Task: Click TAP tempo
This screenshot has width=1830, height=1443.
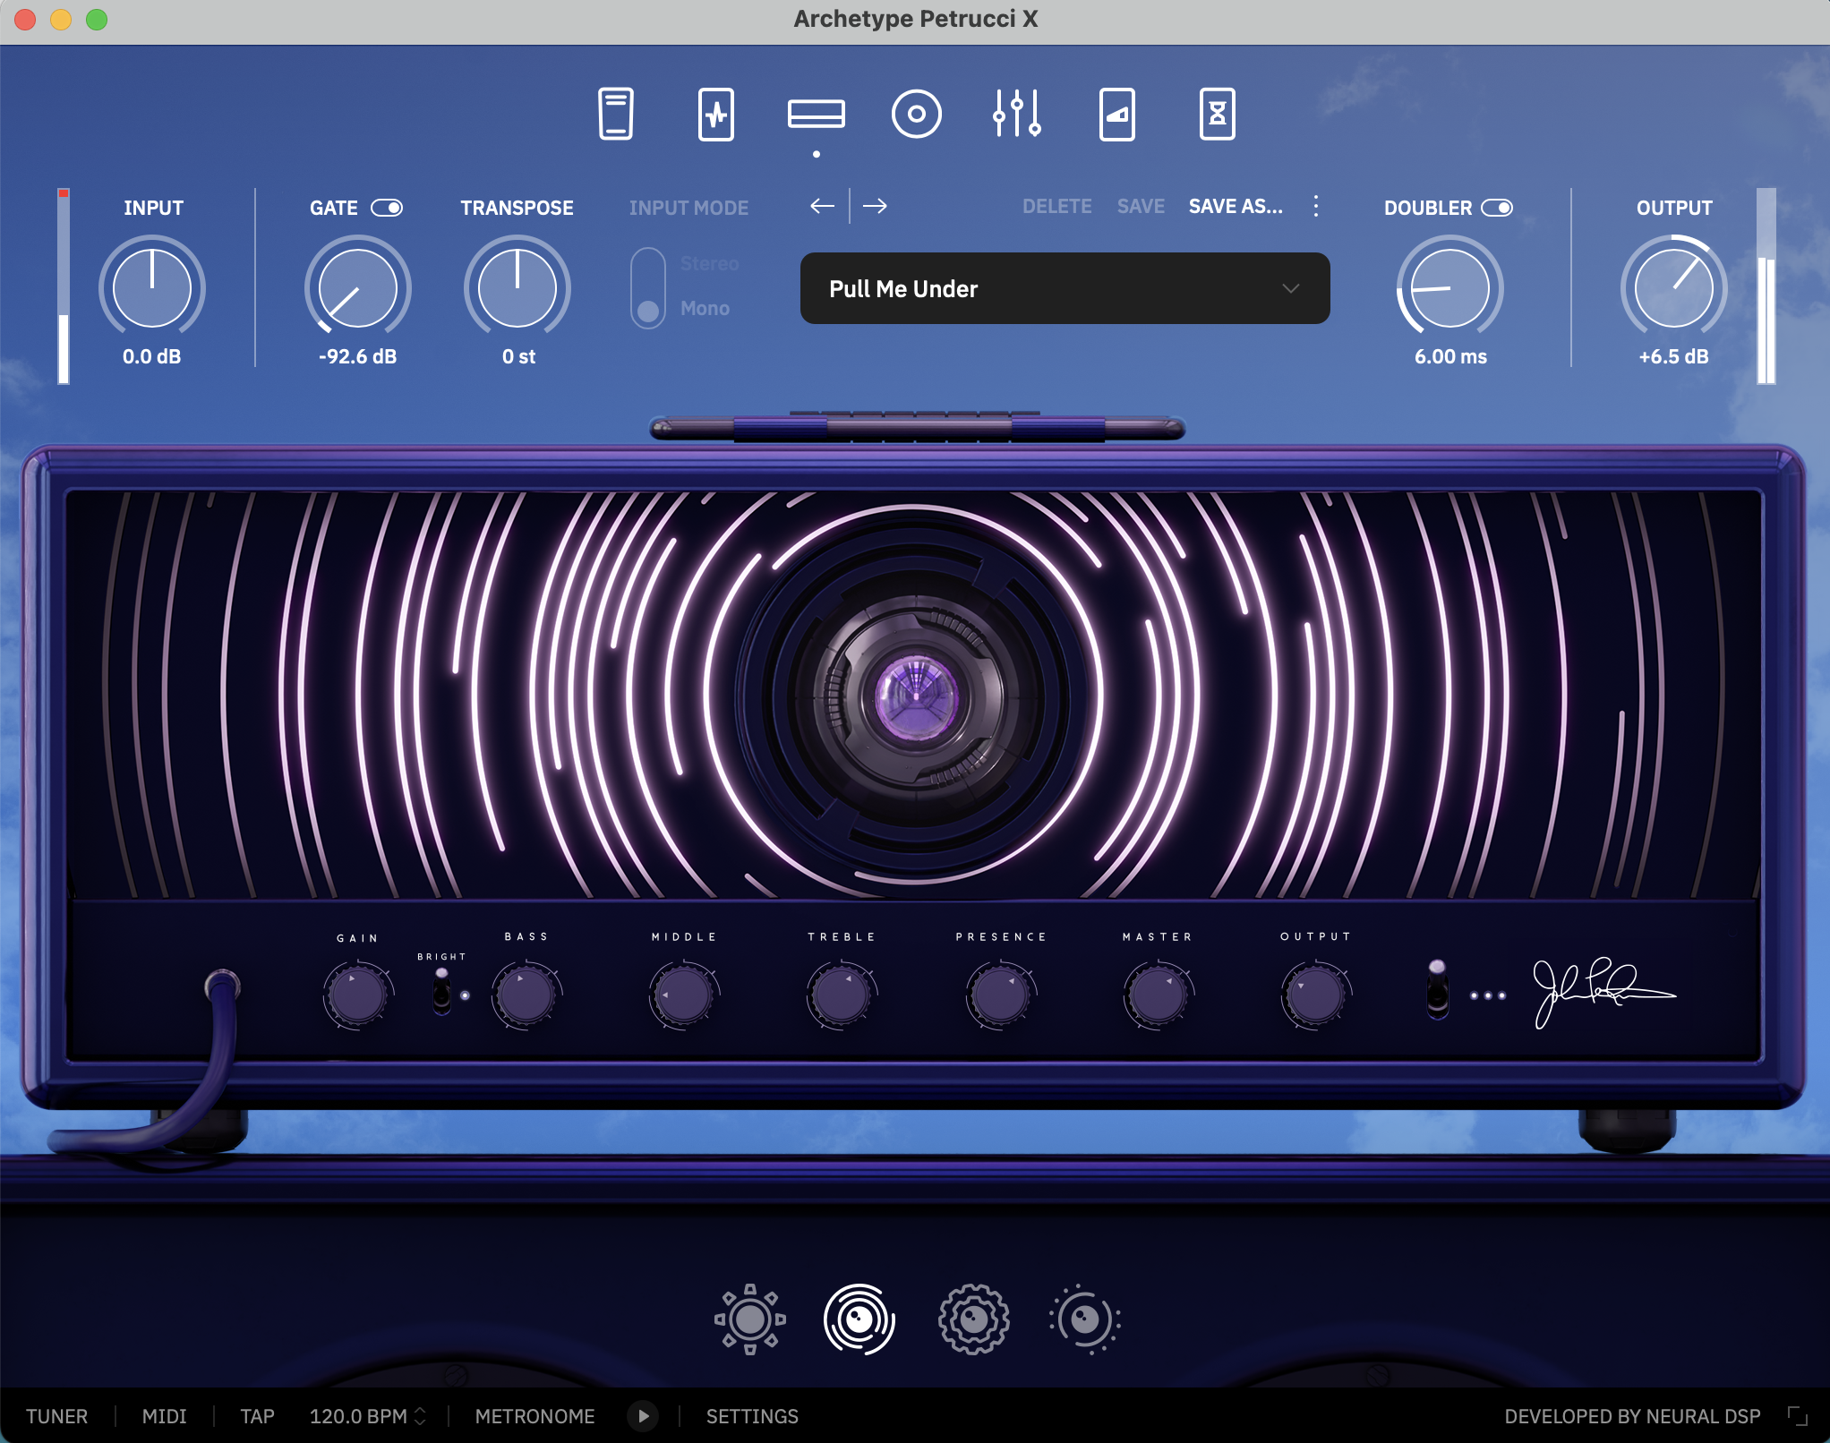Action: click(x=257, y=1415)
